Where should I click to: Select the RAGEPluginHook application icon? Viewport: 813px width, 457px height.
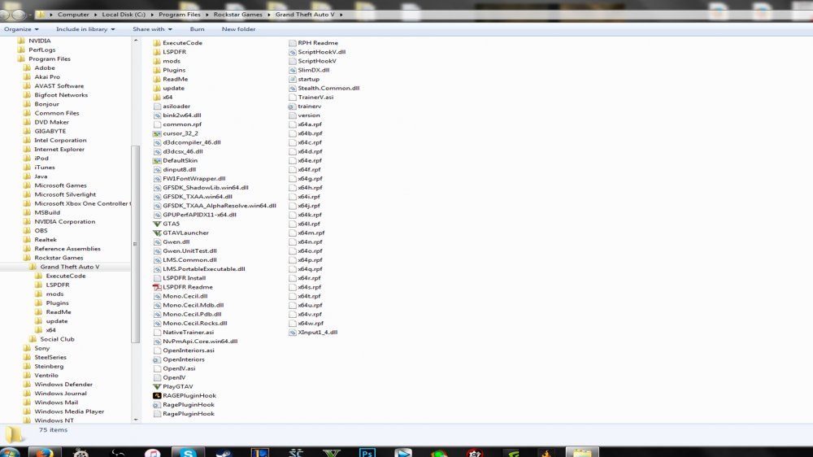(x=157, y=396)
